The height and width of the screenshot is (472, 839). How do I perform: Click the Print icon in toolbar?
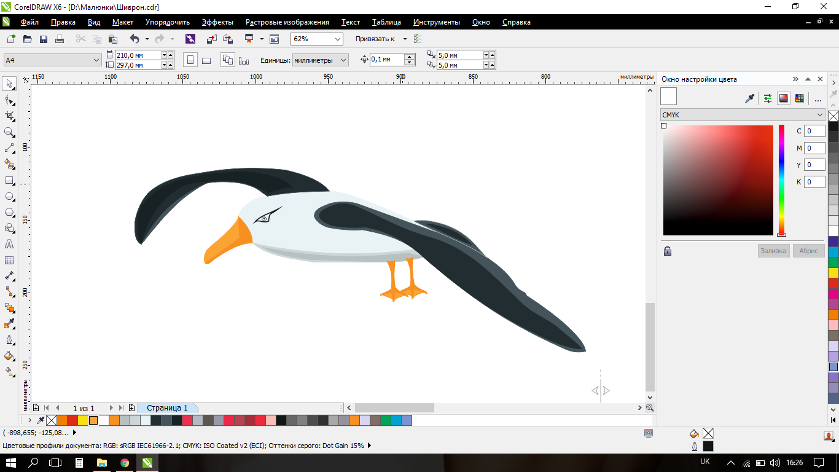60,39
